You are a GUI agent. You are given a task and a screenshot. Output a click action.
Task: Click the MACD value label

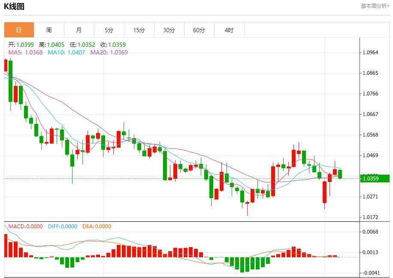click(x=26, y=227)
